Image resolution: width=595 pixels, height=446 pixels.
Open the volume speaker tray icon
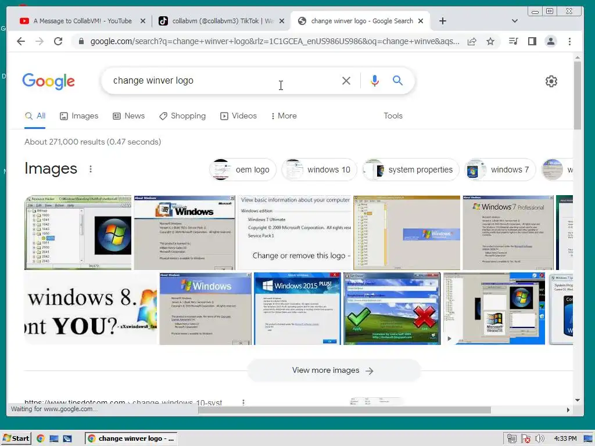click(x=539, y=439)
